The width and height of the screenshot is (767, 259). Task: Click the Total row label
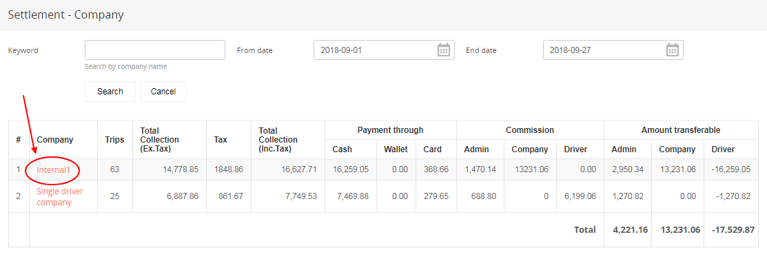(x=585, y=229)
